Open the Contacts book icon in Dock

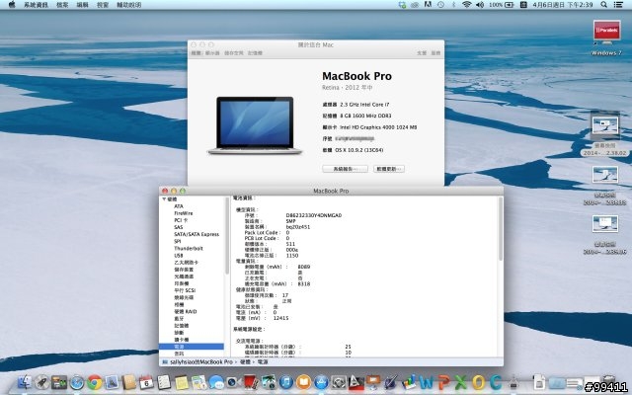(129, 382)
